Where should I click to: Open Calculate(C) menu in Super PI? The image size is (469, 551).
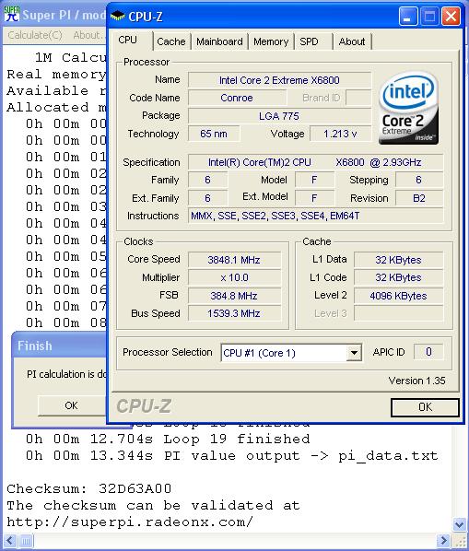tap(35, 35)
